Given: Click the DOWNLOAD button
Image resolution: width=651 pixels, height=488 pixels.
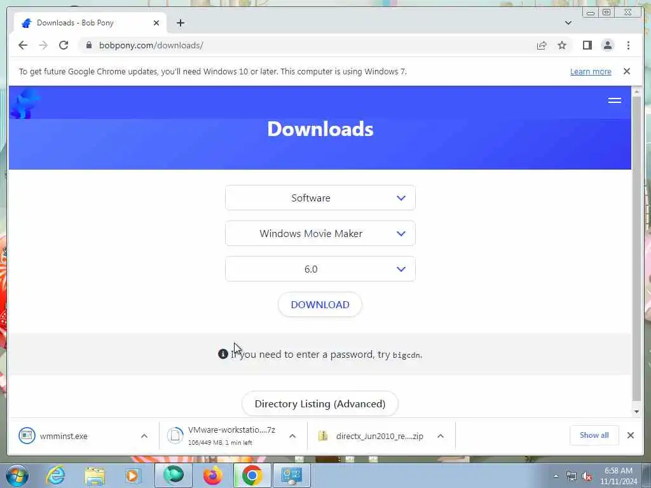Looking at the screenshot, I should tap(320, 304).
